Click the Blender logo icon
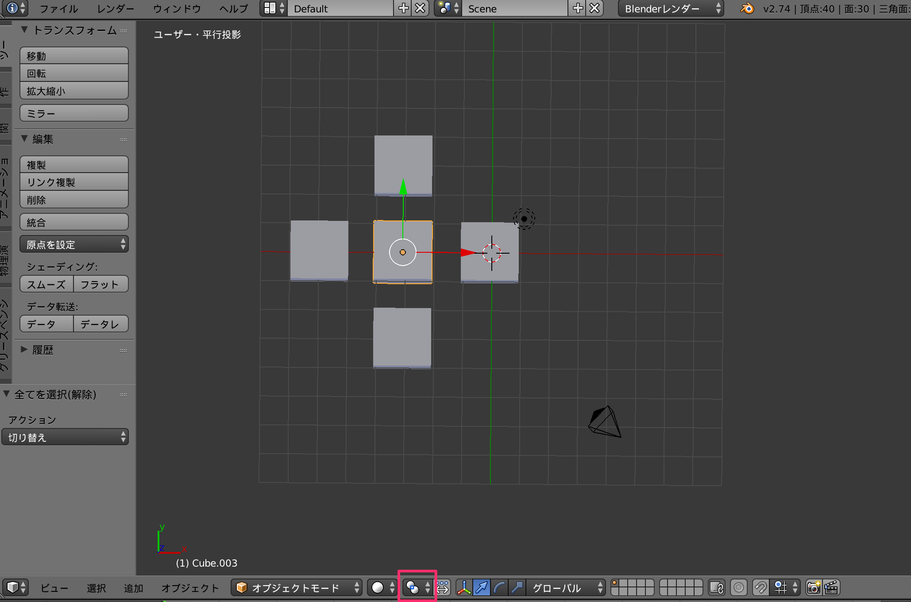This screenshot has width=911, height=602. click(747, 8)
